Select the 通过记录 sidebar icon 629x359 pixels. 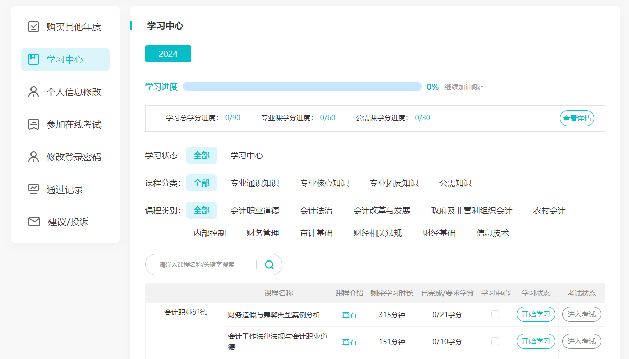pyautogui.click(x=34, y=189)
